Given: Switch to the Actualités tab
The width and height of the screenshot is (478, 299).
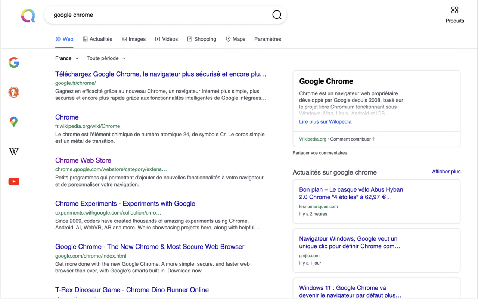Looking at the screenshot, I should pos(97,39).
